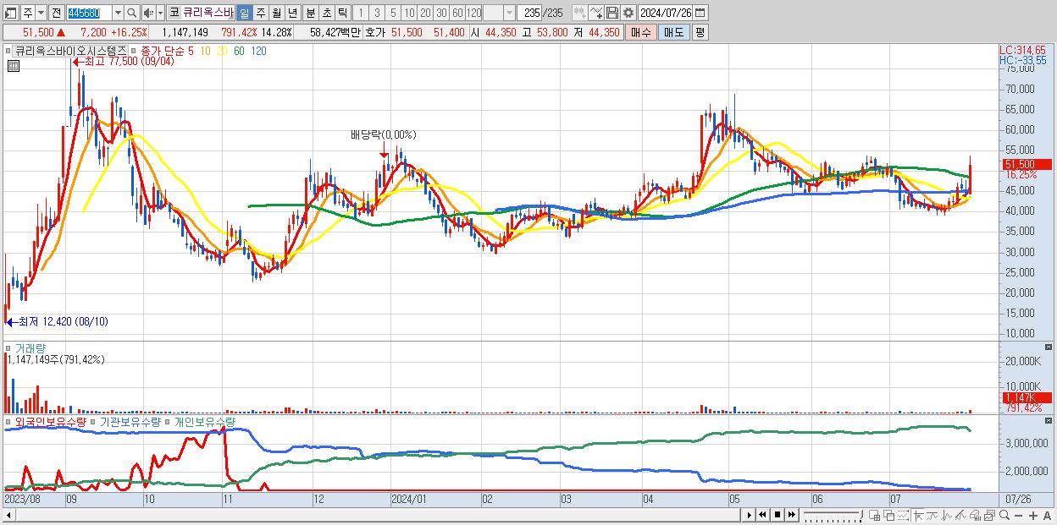Select the 월 monthly period tab
This screenshot has height=525, width=1057.
click(x=276, y=13)
